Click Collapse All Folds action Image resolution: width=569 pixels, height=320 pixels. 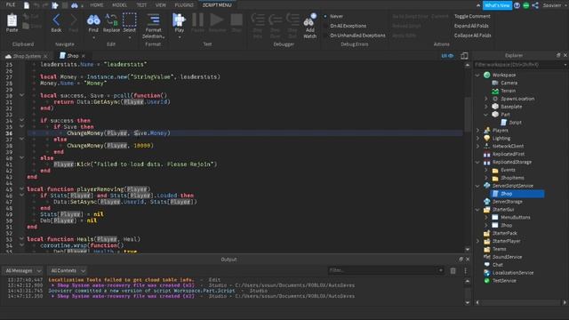[472, 36]
